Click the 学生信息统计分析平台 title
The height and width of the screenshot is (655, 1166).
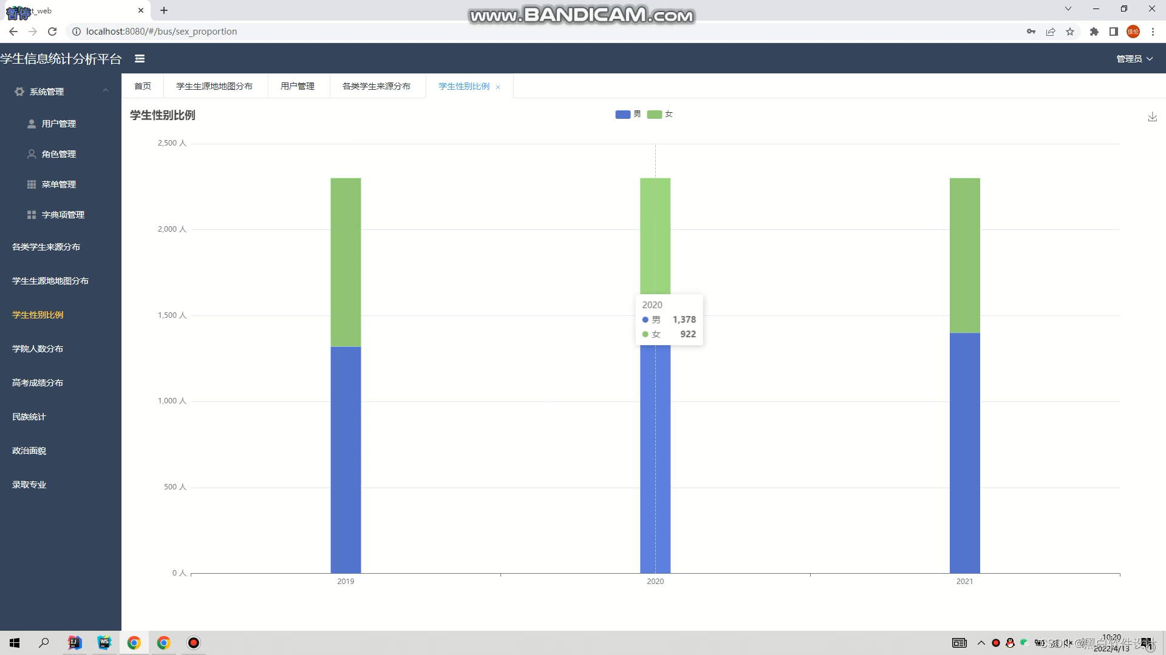61,59
